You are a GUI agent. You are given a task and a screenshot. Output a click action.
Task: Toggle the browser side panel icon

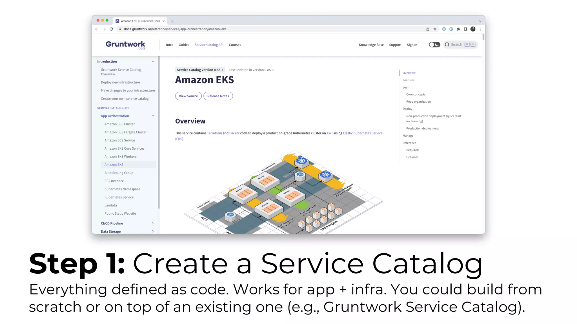[466, 29]
